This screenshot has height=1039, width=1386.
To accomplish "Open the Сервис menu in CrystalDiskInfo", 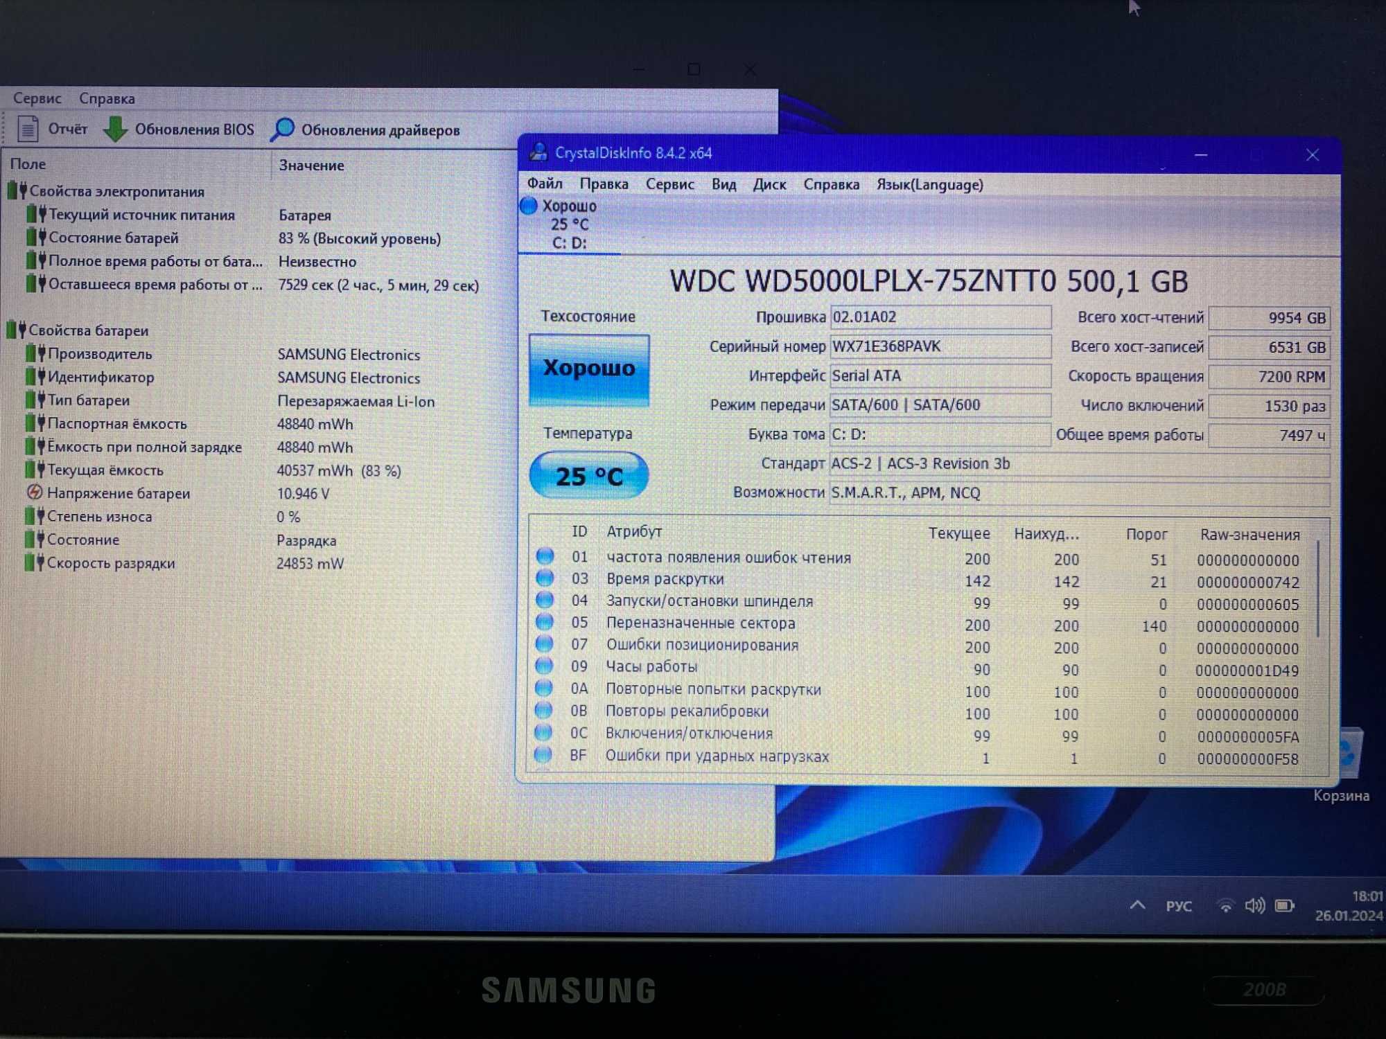I will [669, 184].
